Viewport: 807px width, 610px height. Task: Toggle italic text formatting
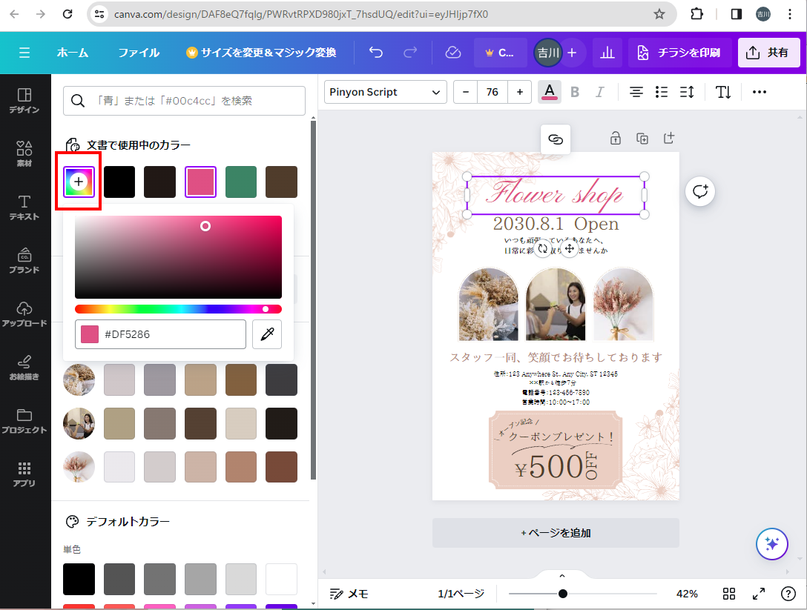point(600,92)
